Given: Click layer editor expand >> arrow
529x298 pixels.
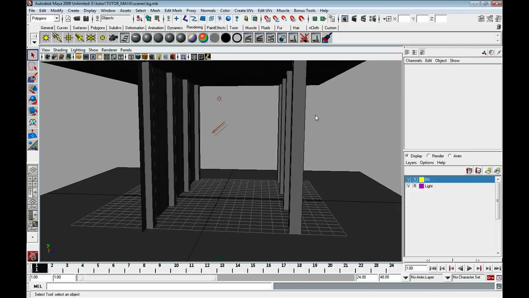Looking at the screenshot, I should point(477,260).
